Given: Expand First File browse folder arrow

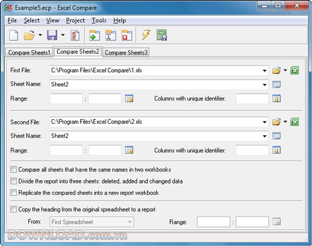Looking at the screenshot, I should pos(285,70).
